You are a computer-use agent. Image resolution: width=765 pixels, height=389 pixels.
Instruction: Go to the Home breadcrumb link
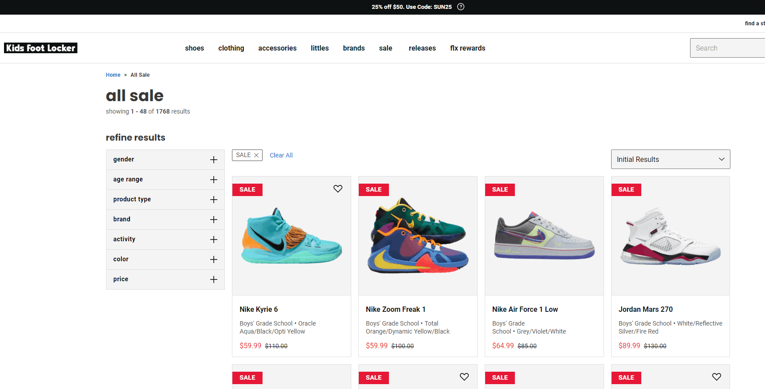pyautogui.click(x=113, y=75)
